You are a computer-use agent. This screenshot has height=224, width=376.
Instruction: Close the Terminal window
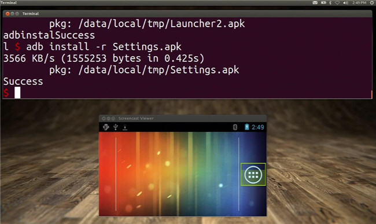8,14
